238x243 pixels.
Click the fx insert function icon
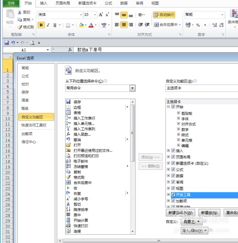pos(70,50)
